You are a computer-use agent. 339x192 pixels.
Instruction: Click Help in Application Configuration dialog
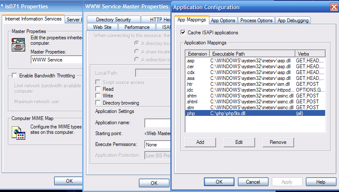coord(321,182)
